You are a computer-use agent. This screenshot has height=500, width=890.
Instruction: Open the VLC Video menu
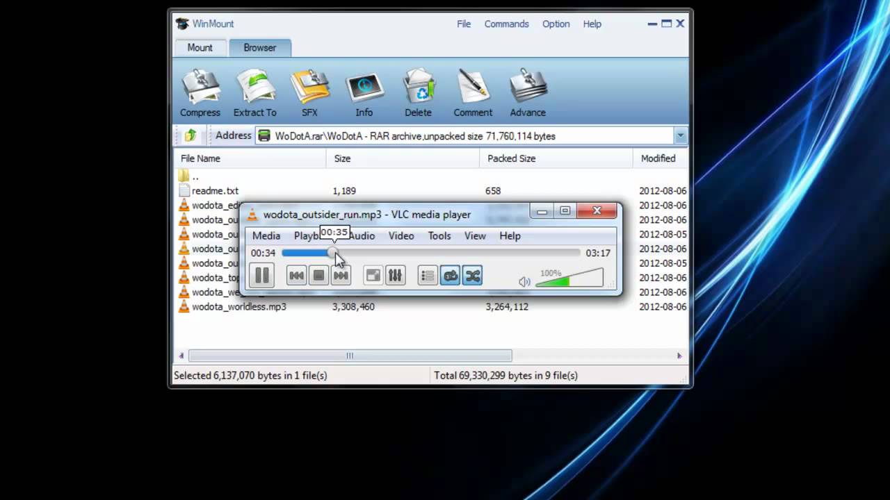pyautogui.click(x=401, y=235)
